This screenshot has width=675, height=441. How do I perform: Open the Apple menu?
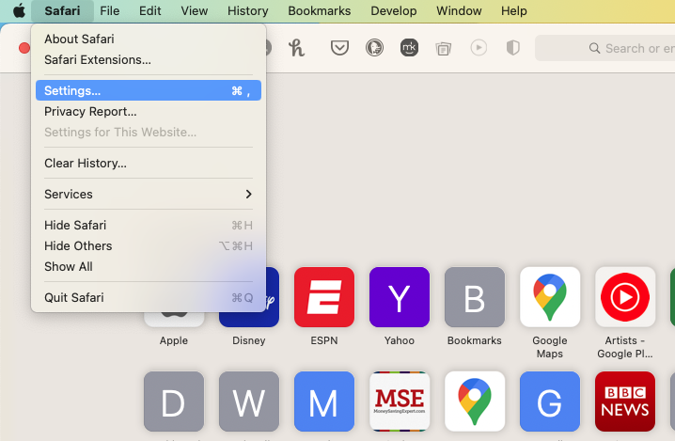(19, 10)
